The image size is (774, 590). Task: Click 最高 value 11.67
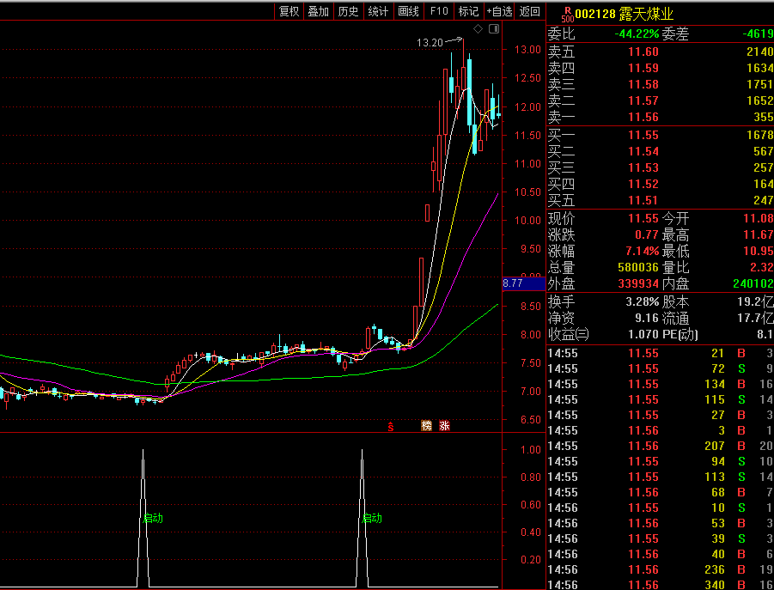coord(759,234)
